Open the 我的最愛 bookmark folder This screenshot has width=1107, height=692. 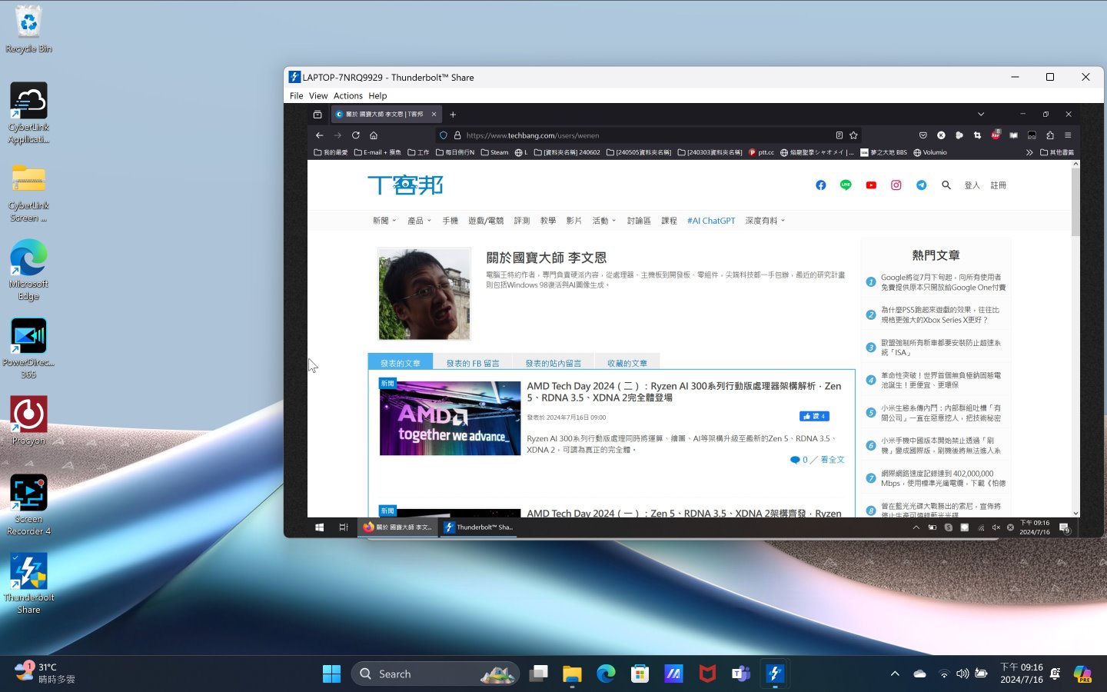point(331,152)
